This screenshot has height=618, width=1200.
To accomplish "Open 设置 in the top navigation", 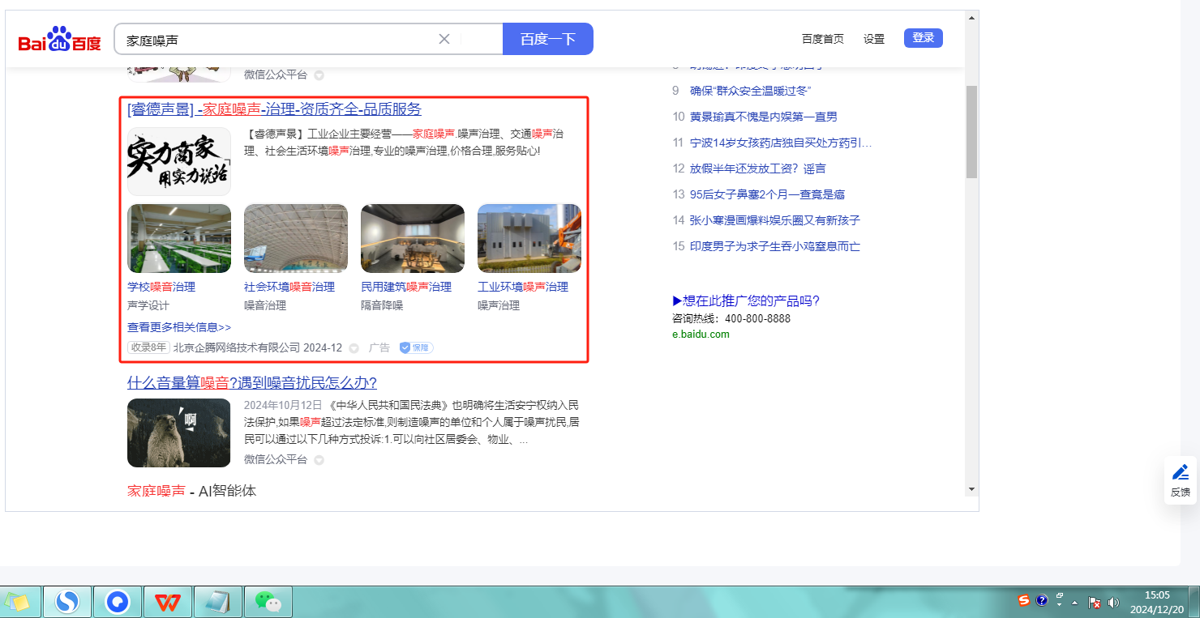I will click(873, 39).
